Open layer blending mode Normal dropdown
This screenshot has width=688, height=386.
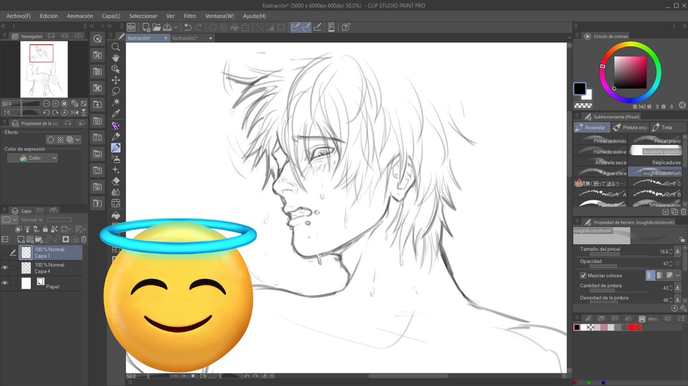31,219
